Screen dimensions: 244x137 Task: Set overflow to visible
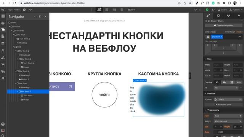tap(217, 82)
